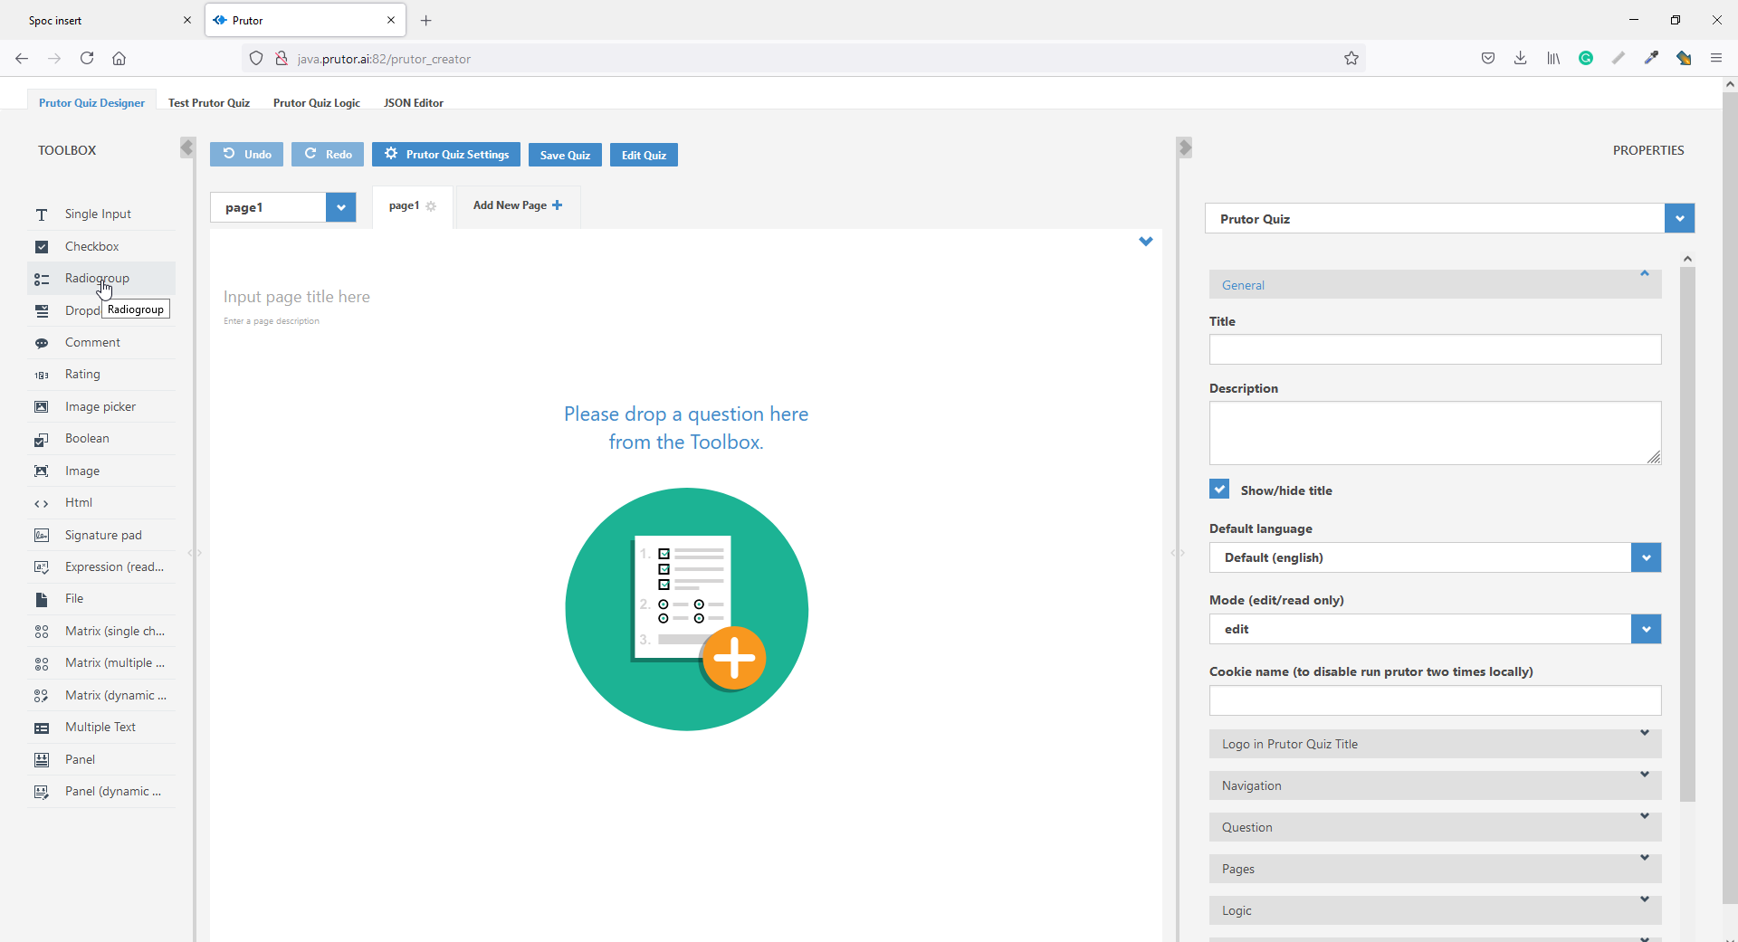This screenshot has width=1738, height=942.
Task: Click the Save Quiz button
Action: pos(565,155)
